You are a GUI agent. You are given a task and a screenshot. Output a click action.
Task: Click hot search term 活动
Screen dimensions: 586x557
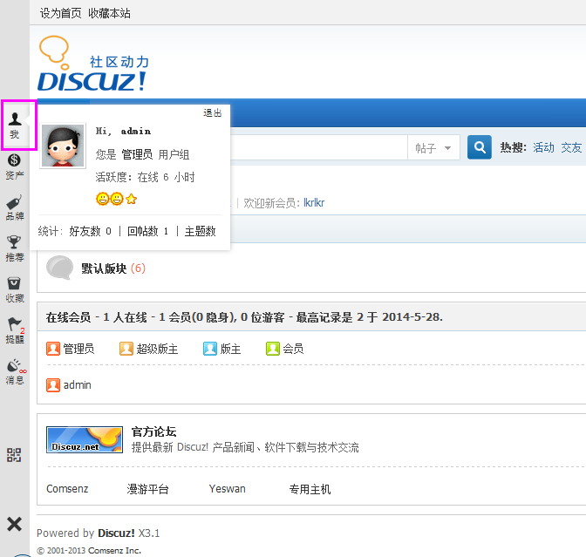click(x=544, y=147)
